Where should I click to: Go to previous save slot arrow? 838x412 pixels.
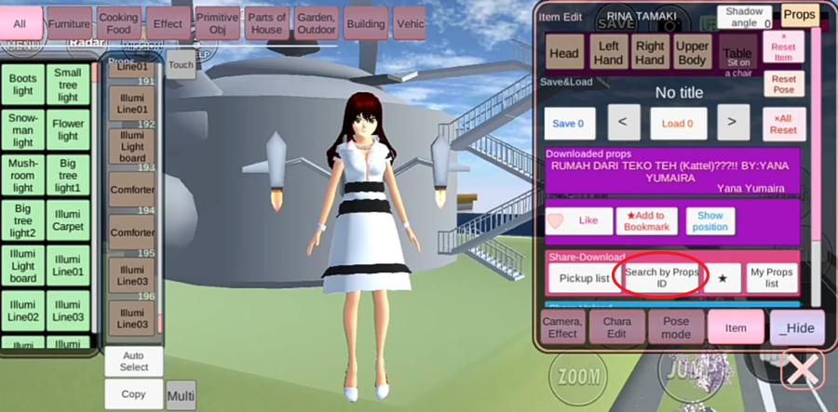(x=622, y=122)
